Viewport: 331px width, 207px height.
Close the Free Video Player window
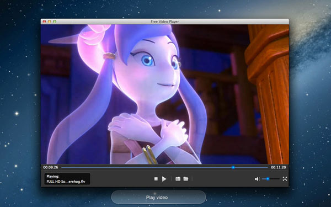coord(44,22)
